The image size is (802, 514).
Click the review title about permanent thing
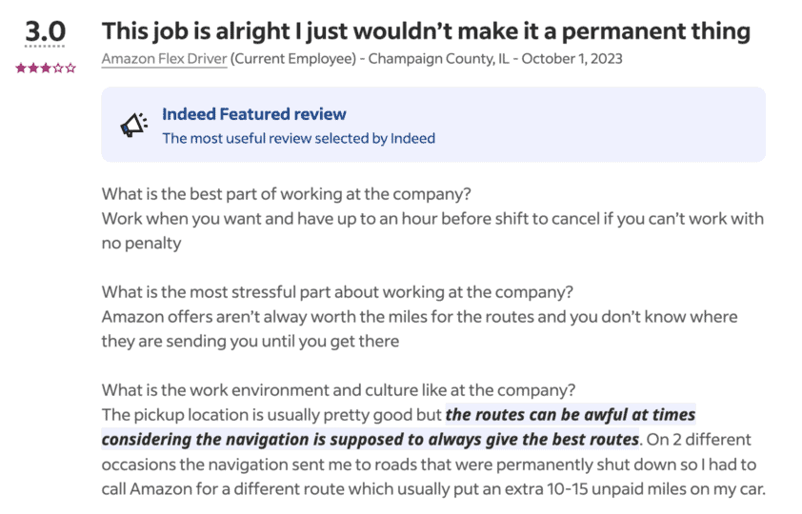pyautogui.click(x=426, y=30)
